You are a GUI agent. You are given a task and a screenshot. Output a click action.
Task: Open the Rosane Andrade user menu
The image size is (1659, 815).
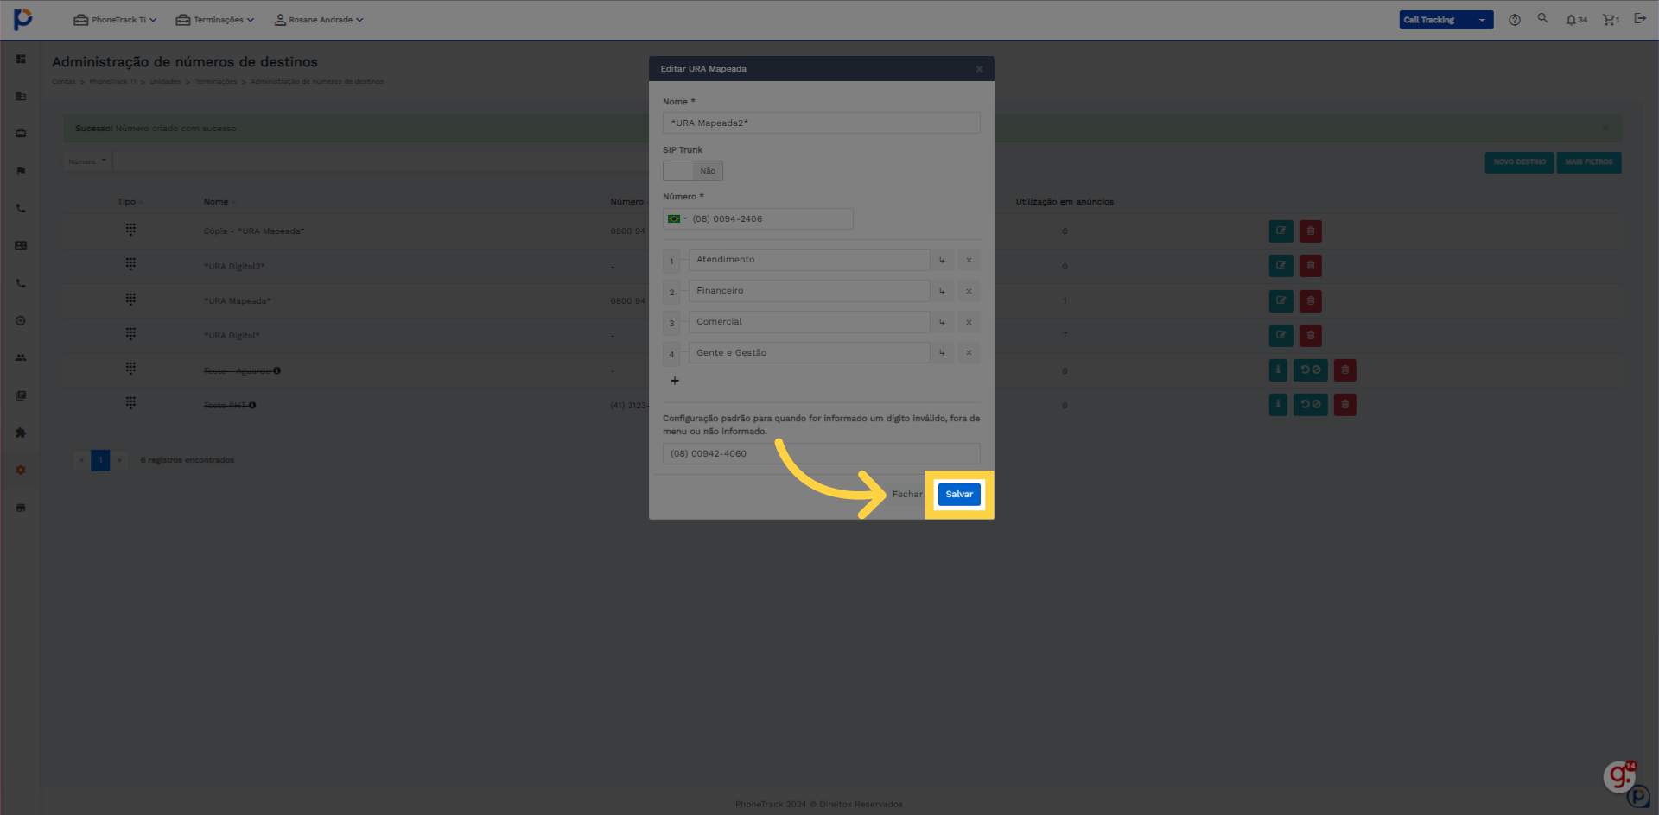[x=319, y=20]
